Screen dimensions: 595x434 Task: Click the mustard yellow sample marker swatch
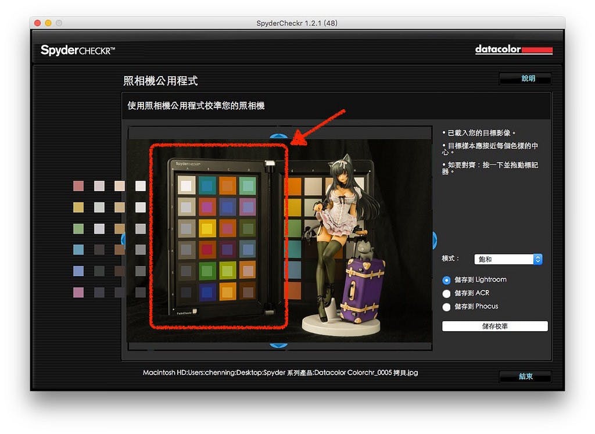(78, 207)
